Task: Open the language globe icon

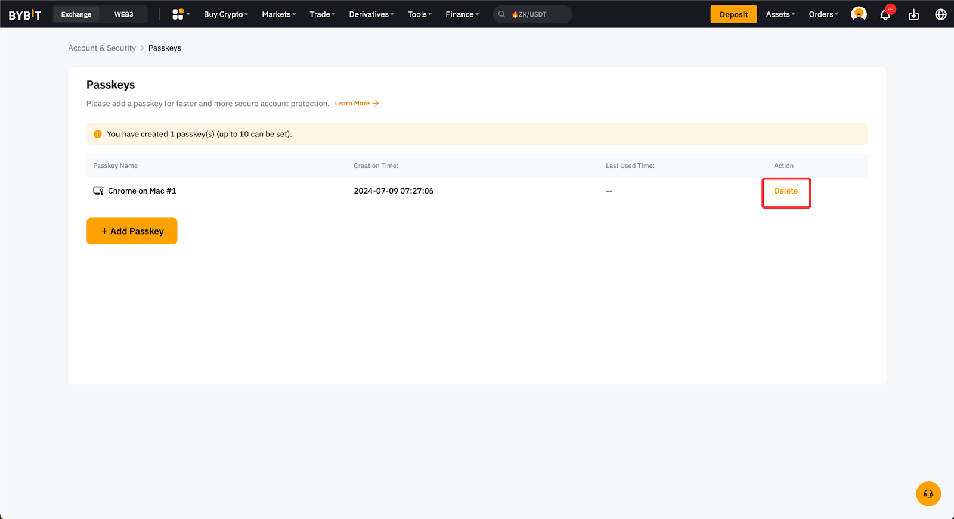Action: pyautogui.click(x=941, y=14)
